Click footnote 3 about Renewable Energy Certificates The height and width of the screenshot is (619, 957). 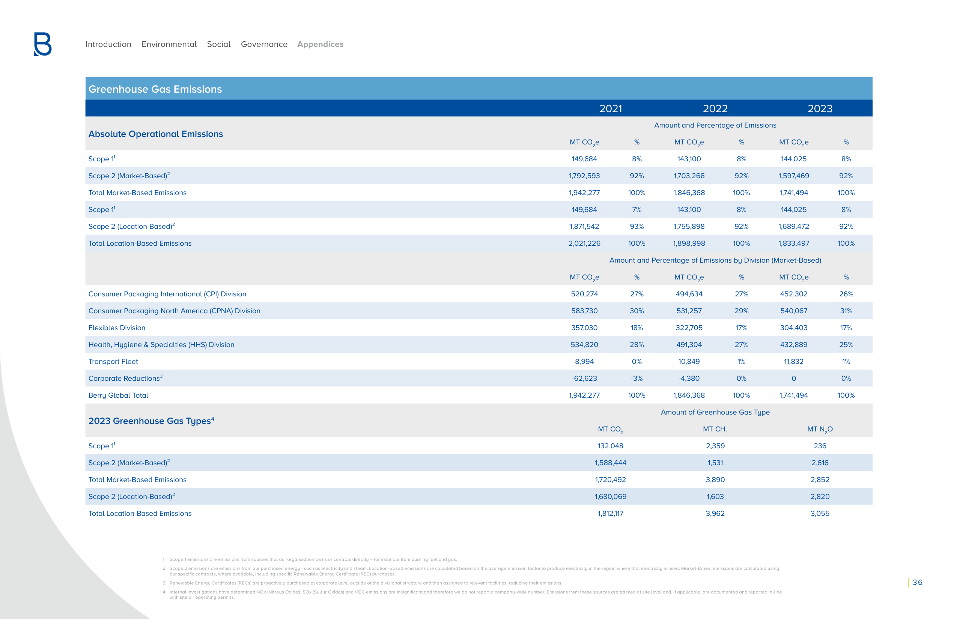pyautogui.click(x=362, y=583)
